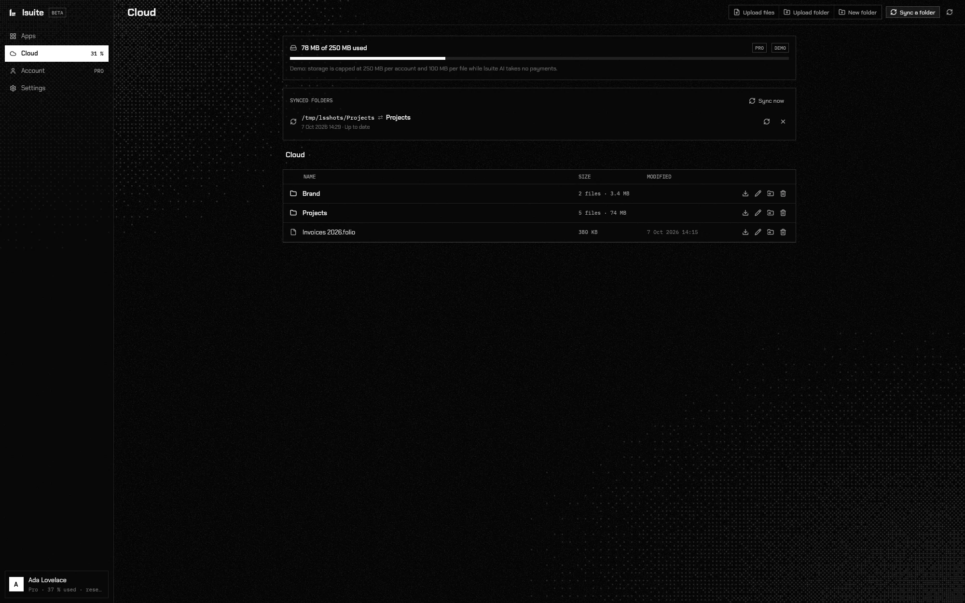Resync the /tmp/lsshots/Projects synced folder
This screenshot has height=603, width=965.
click(x=767, y=122)
